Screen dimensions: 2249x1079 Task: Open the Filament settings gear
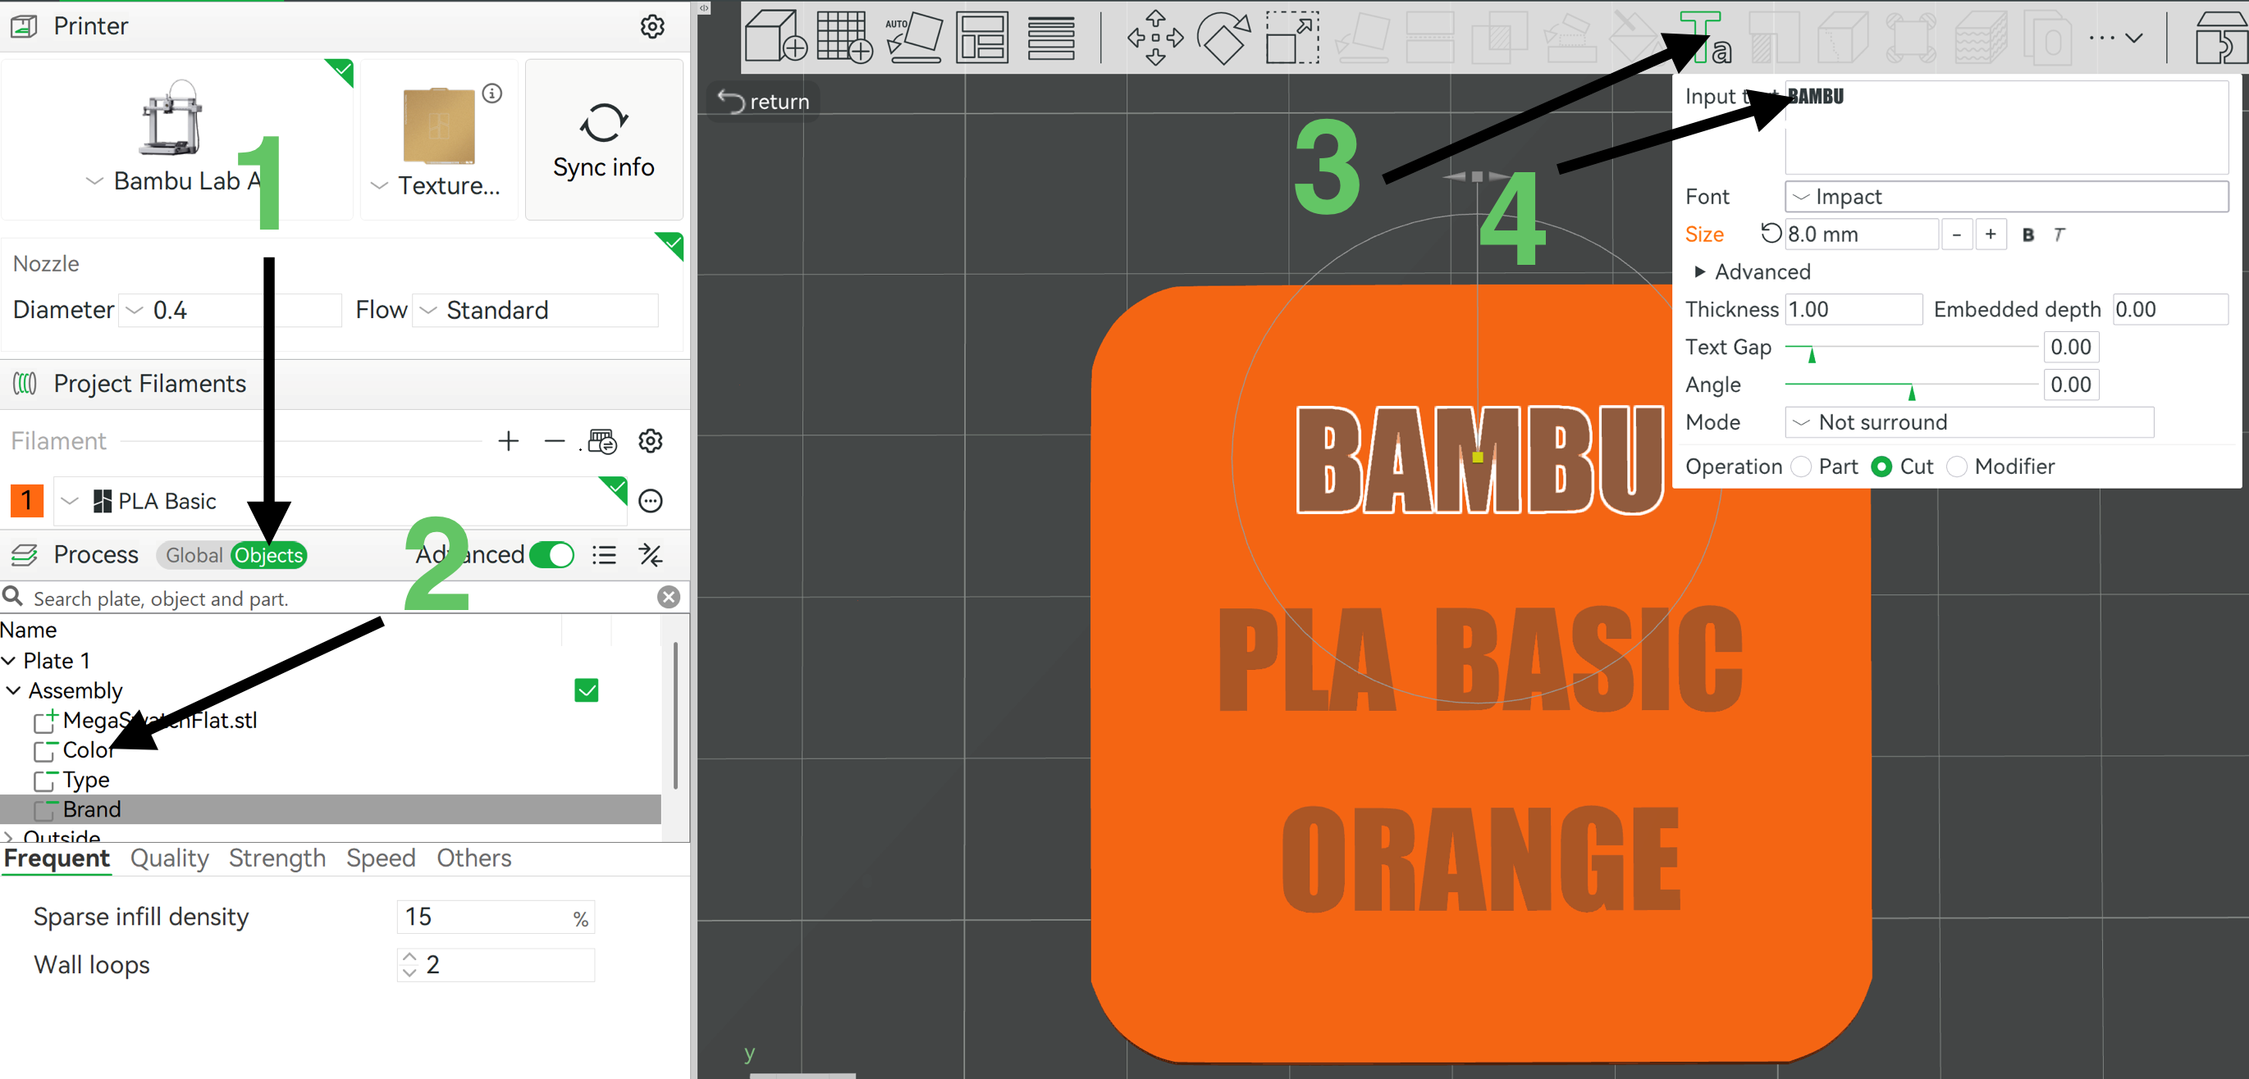click(x=651, y=441)
